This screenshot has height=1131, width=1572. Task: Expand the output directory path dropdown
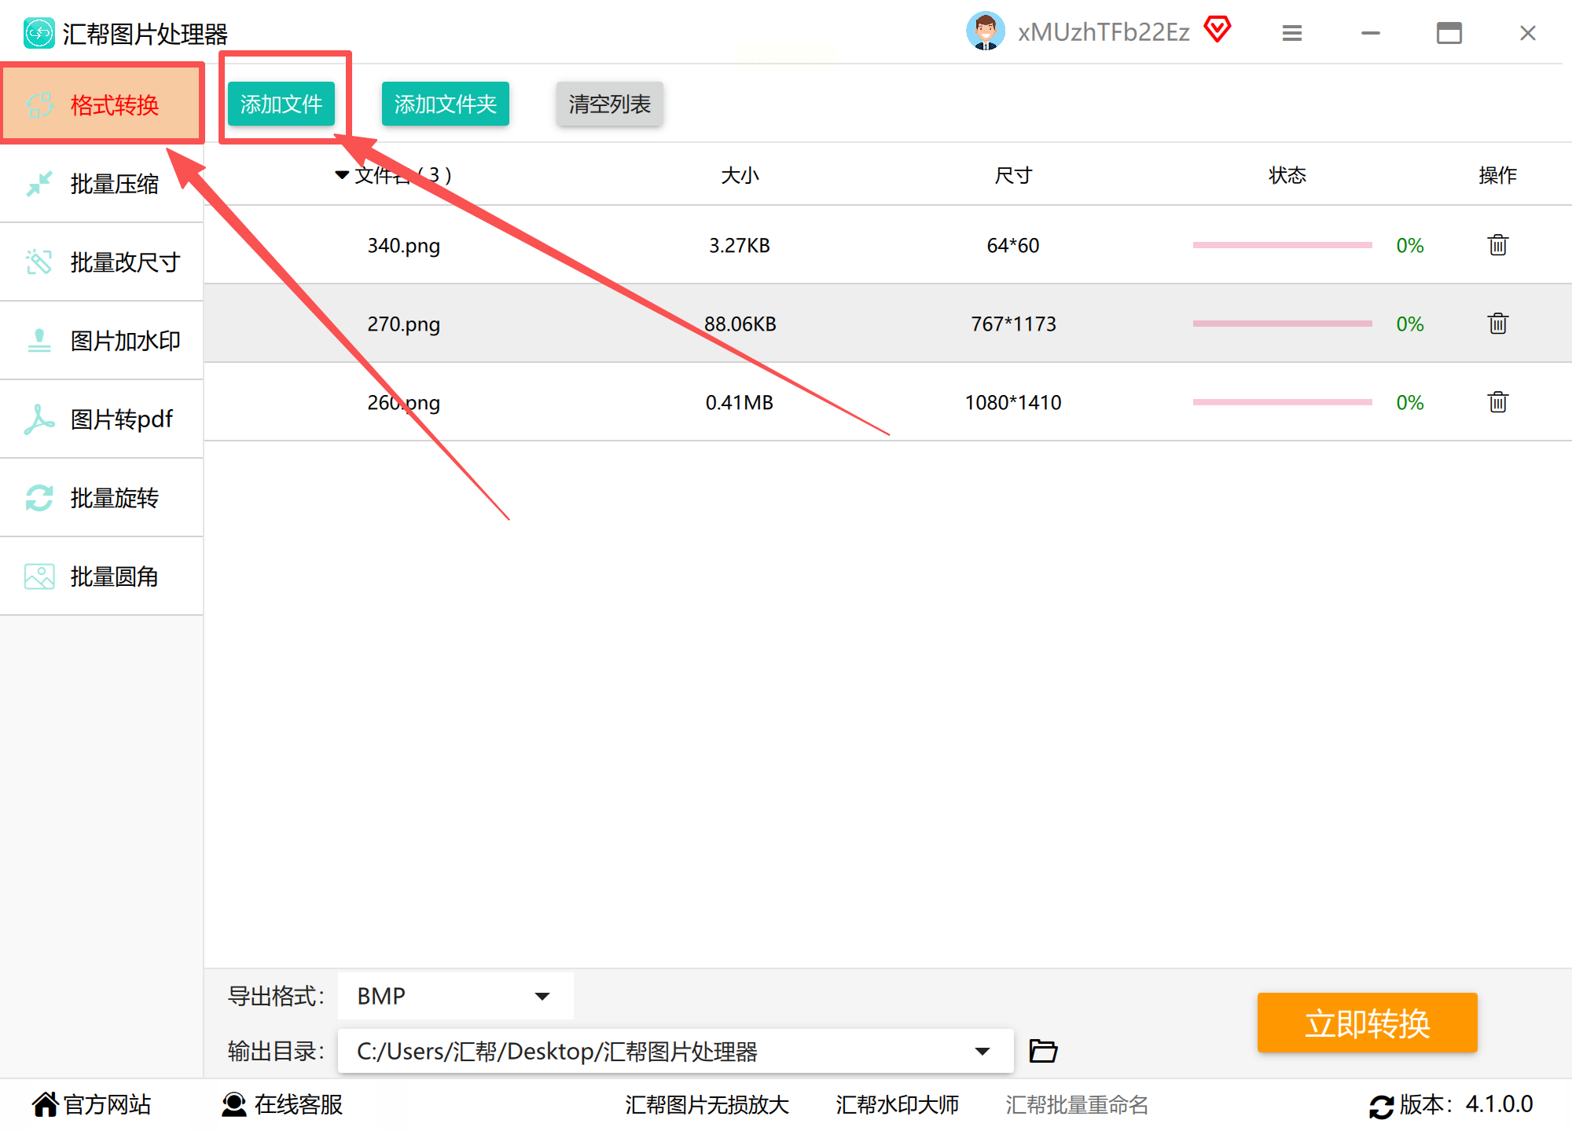[x=982, y=1051]
